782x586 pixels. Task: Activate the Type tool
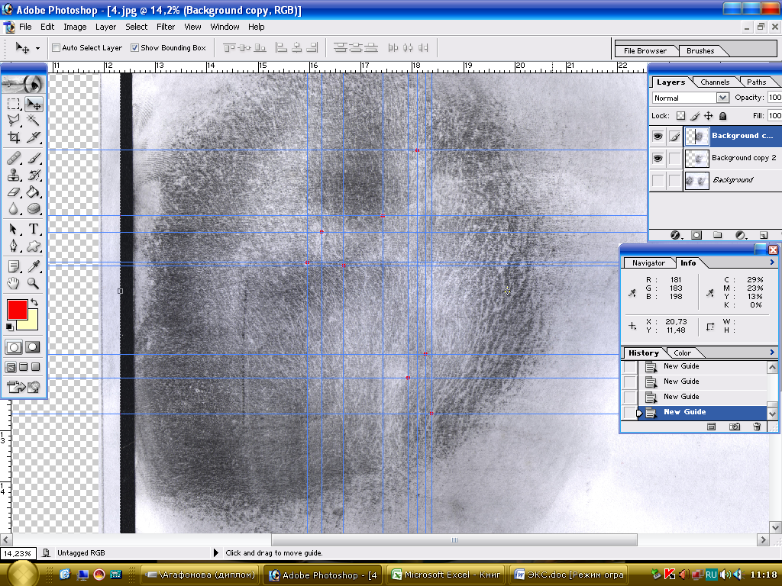click(x=34, y=229)
